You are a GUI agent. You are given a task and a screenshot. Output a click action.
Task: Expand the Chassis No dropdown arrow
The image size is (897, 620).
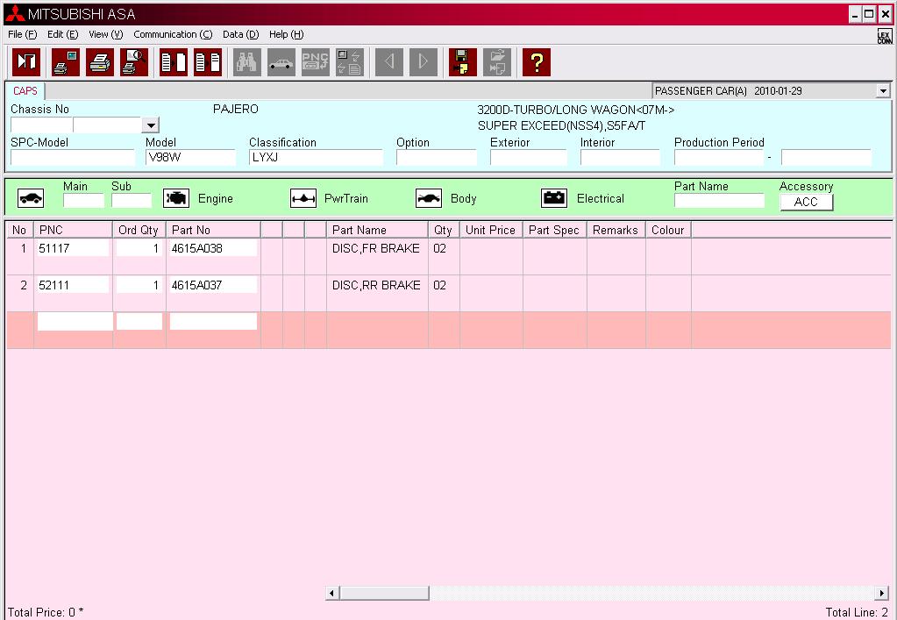point(150,126)
